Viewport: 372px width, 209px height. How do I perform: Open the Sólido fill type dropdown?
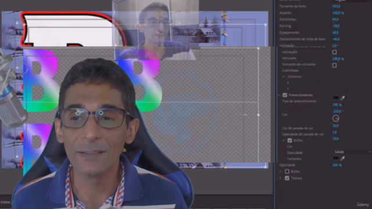point(352,152)
